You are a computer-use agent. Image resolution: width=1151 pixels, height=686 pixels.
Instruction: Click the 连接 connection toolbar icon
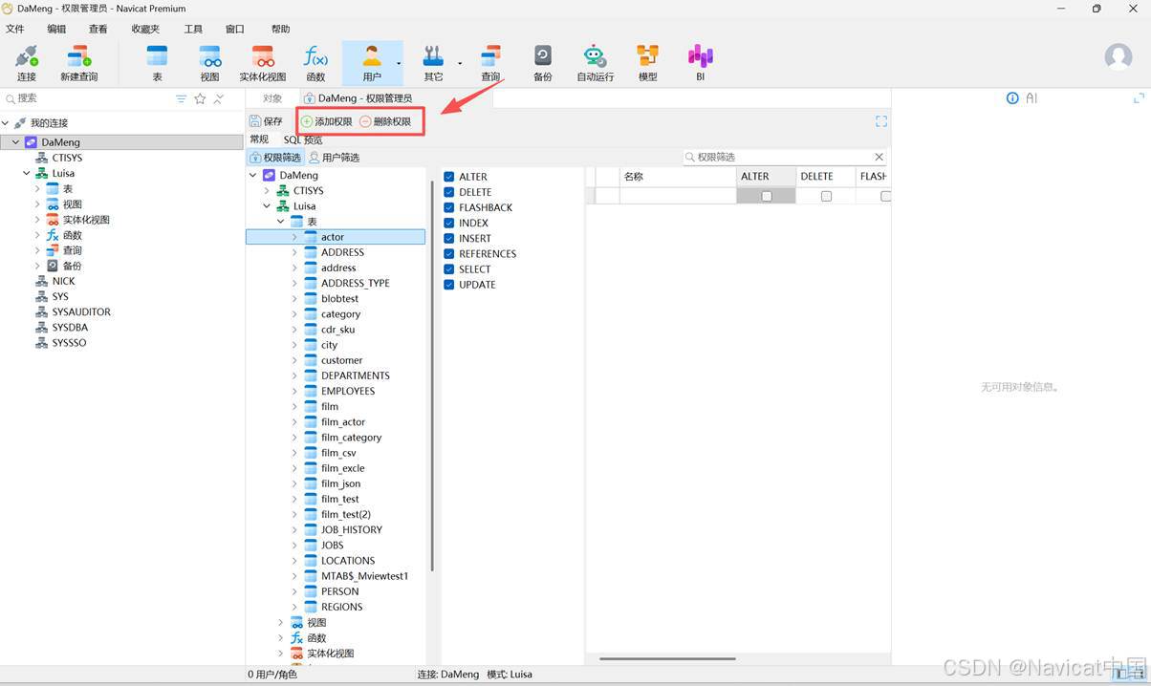27,62
